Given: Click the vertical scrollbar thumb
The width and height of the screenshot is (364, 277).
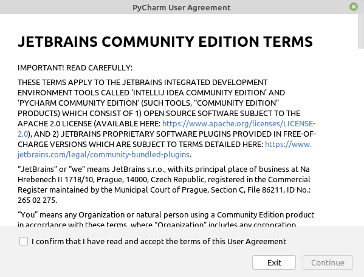Looking at the screenshot, I should tap(361, 31).
